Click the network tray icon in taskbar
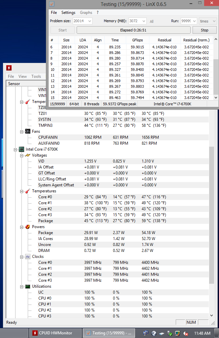This screenshot has height=338, width=219. click(146, 333)
